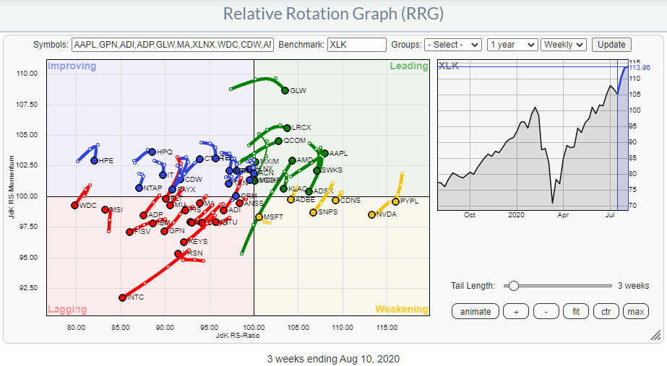Expand the Weekly interval dropdown
The height and width of the screenshot is (366, 667).
(x=563, y=45)
